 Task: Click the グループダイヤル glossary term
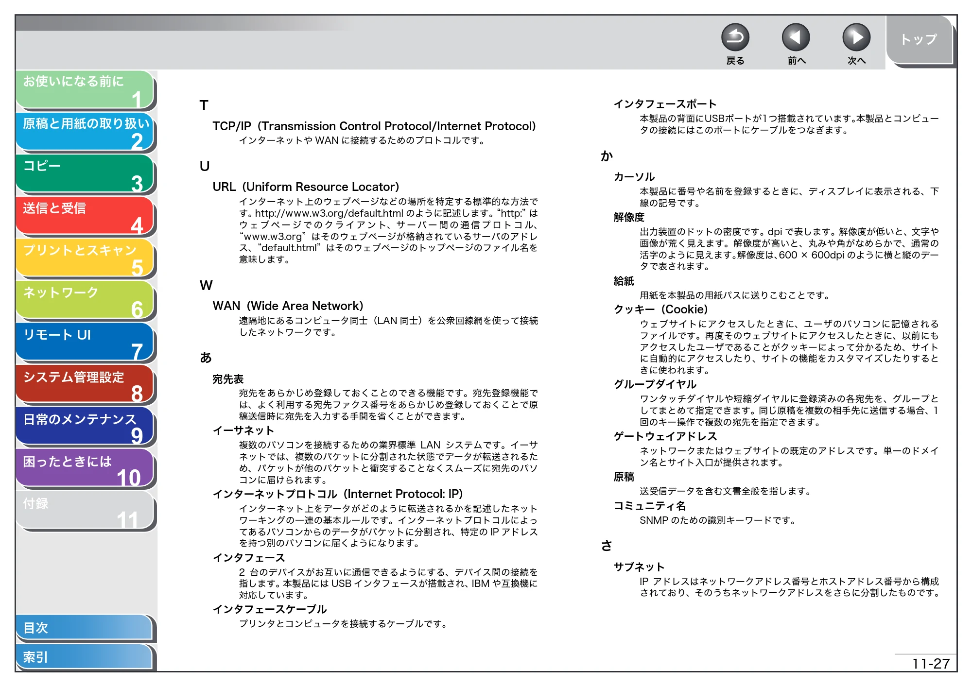pyautogui.click(x=655, y=384)
